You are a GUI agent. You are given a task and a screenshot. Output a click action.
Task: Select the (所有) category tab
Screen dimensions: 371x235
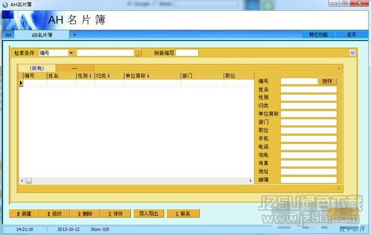(37, 68)
